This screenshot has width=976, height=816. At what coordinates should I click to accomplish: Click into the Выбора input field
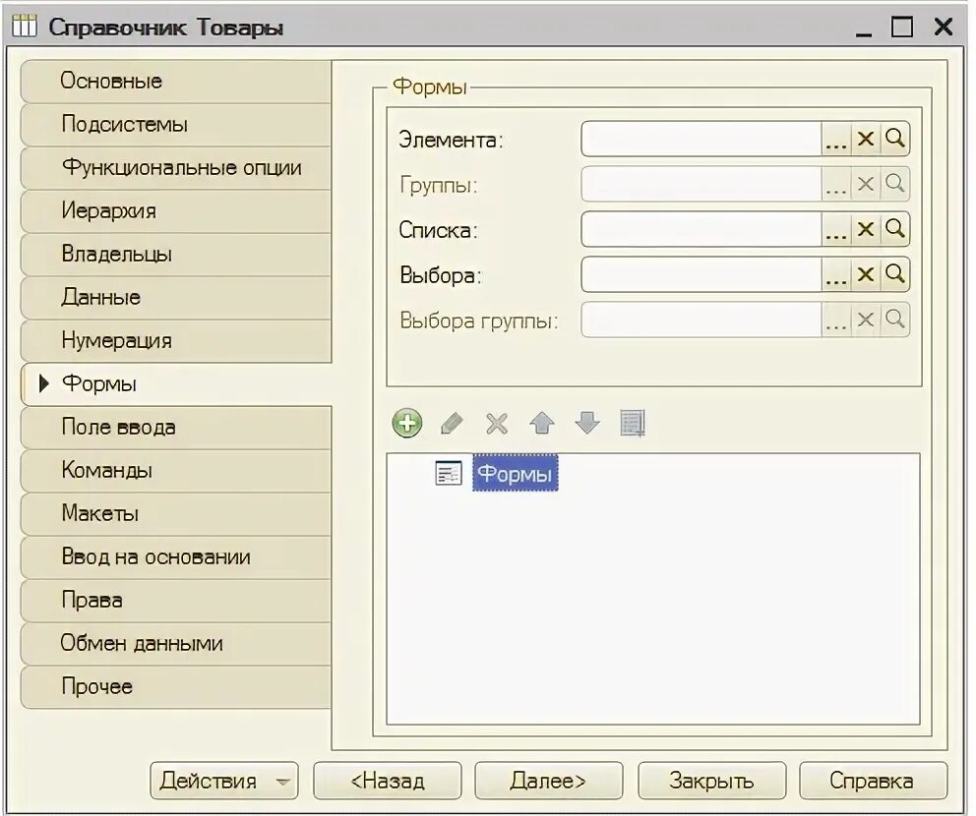coord(701,275)
